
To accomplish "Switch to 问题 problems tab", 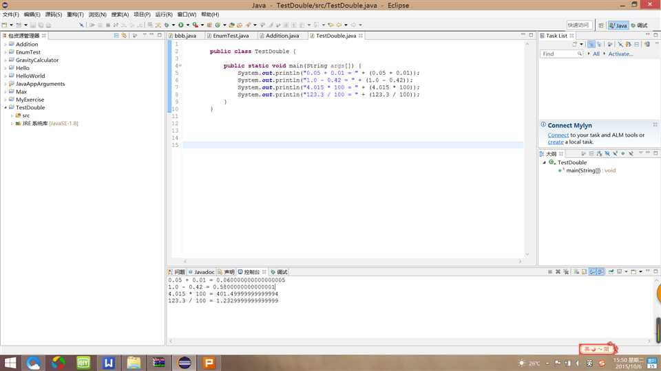I will point(177,272).
